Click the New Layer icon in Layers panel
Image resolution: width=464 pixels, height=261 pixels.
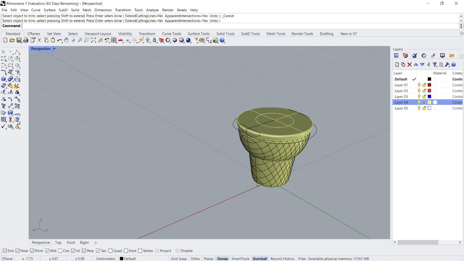[397, 65]
